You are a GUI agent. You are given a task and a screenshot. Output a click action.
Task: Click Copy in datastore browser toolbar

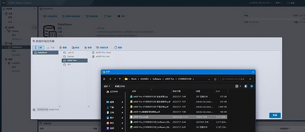pos(88,47)
